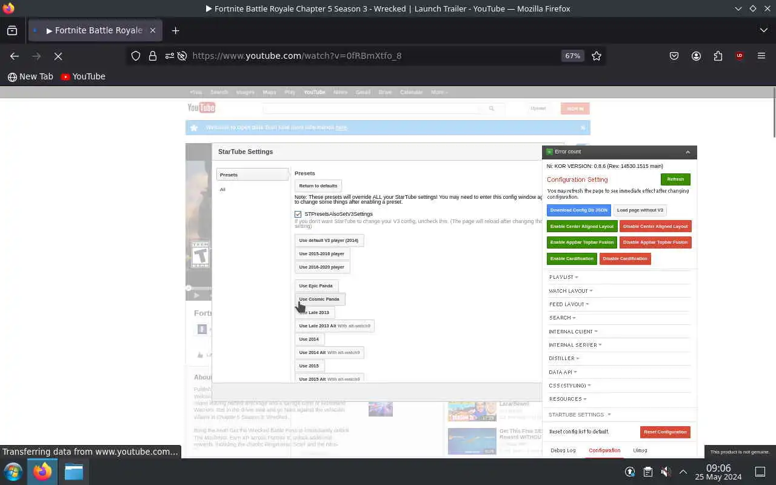Select All in StarTube sidebar

coord(222,190)
